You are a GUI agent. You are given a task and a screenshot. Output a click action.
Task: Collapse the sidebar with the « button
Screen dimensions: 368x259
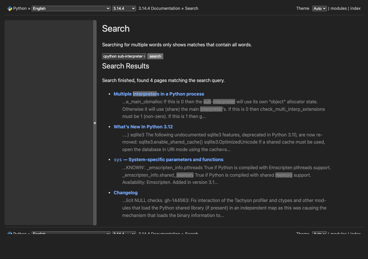(95, 123)
